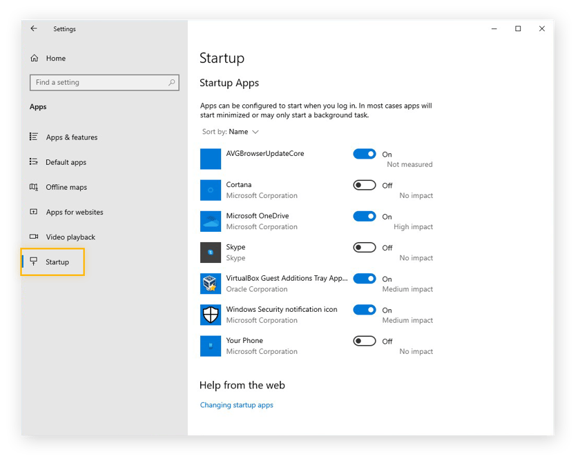Toggle Skype off at startup

[x=365, y=247]
